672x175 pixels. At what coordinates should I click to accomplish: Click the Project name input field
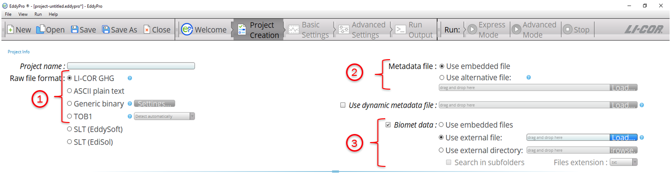pos(131,66)
